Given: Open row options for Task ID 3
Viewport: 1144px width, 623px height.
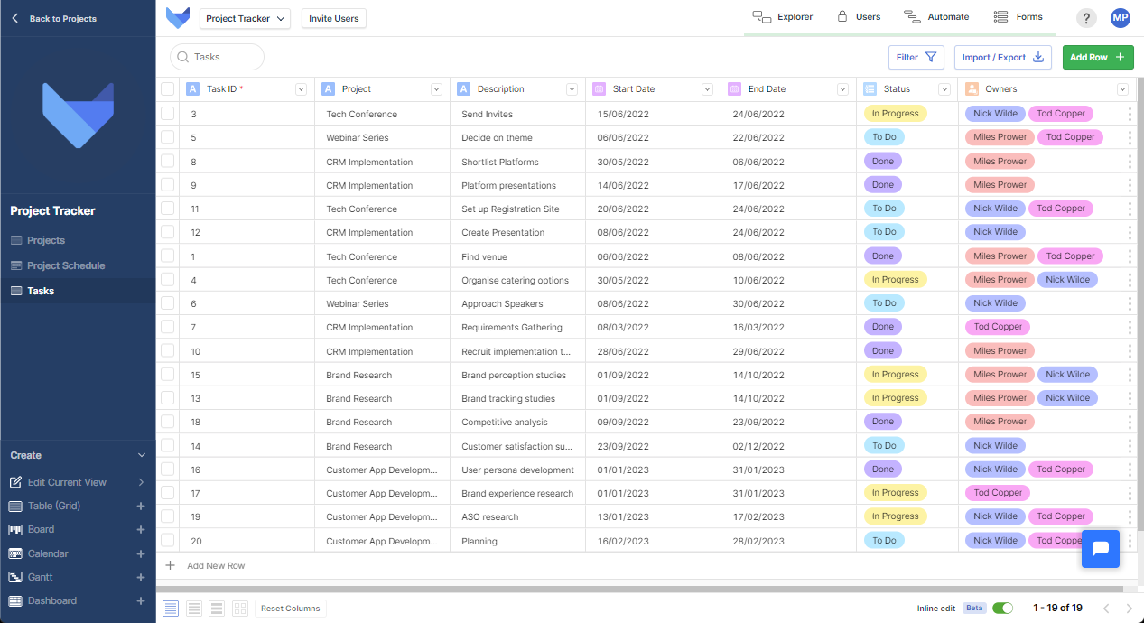Looking at the screenshot, I should (1130, 114).
